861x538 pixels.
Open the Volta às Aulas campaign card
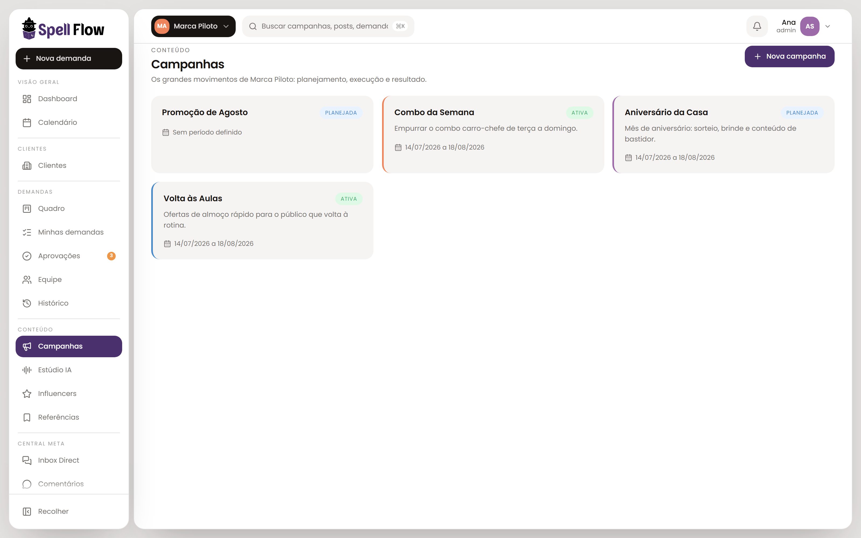point(262,221)
